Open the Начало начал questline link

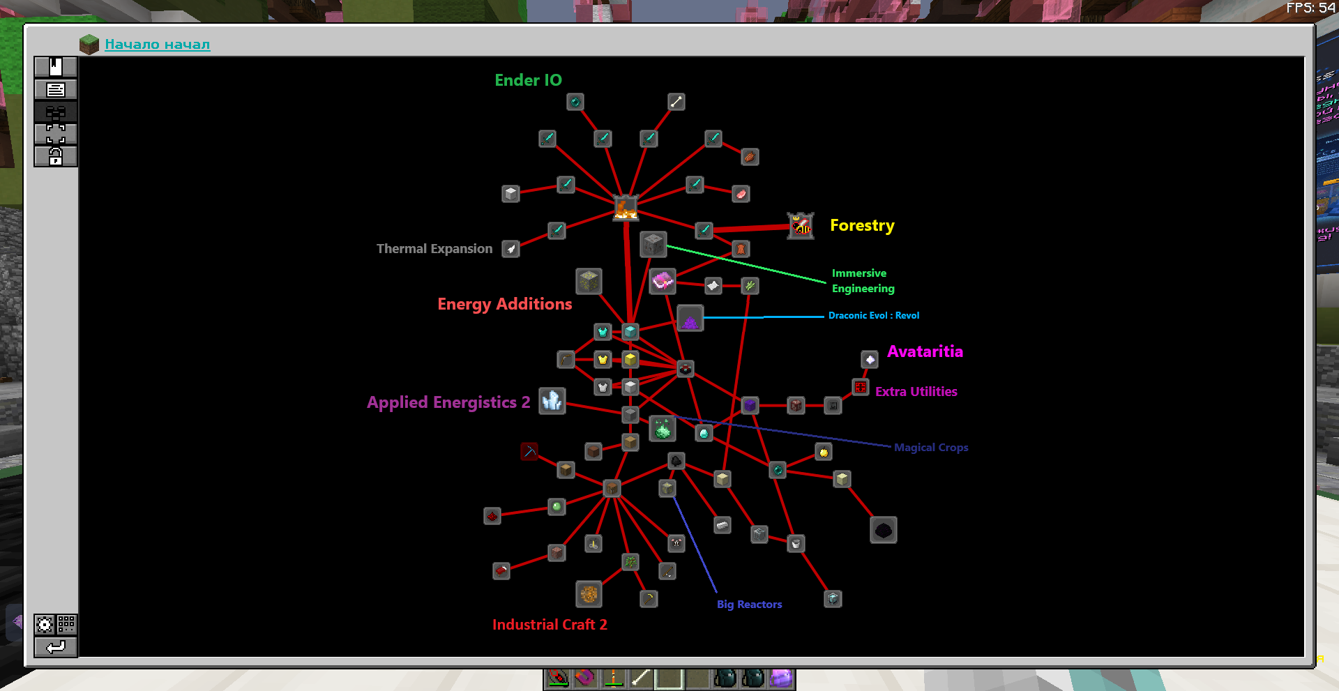coord(157,44)
